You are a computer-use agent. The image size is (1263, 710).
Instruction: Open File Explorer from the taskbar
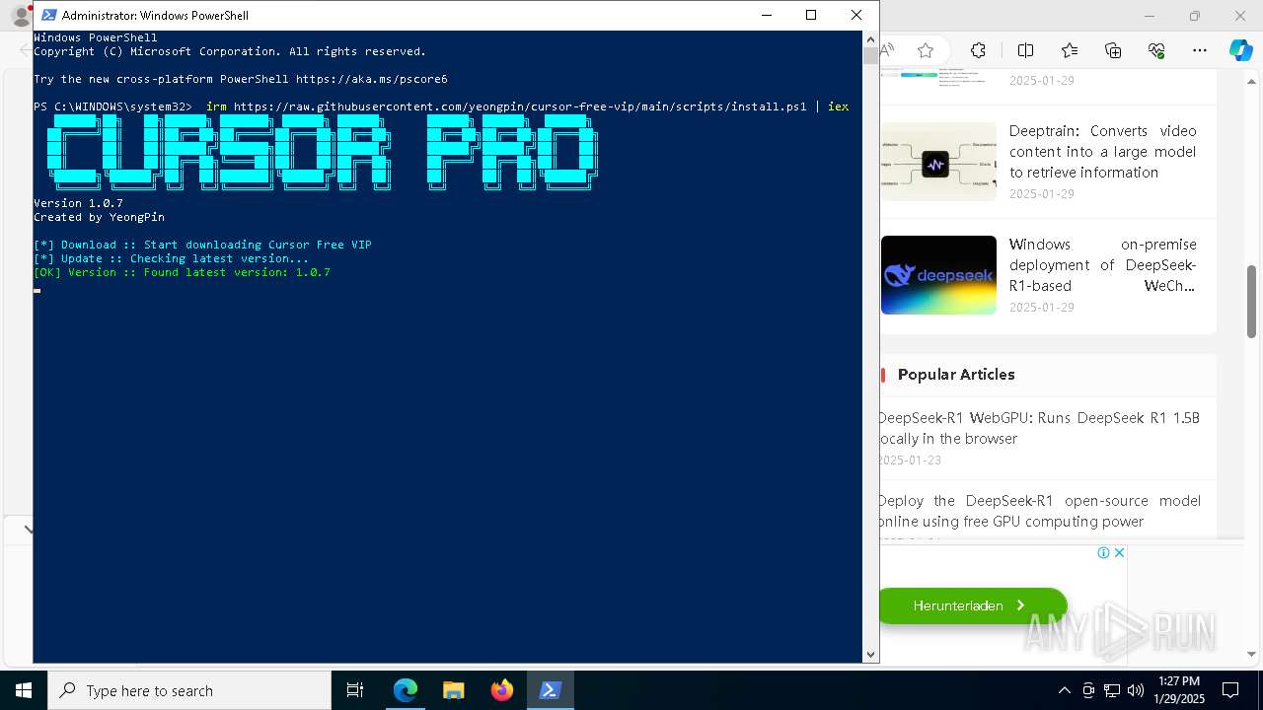(x=453, y=690)
